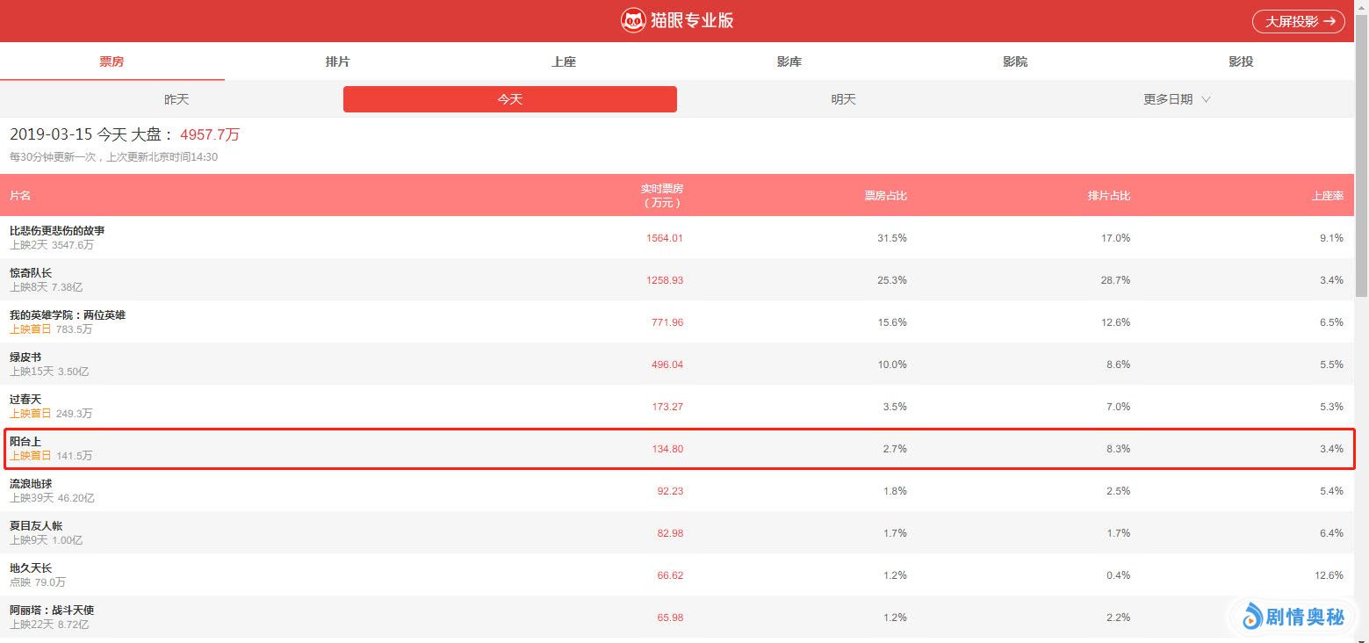Go to the 影投 tab
This screenshot has height=643, width=1369.
[x=1240, y=61]
